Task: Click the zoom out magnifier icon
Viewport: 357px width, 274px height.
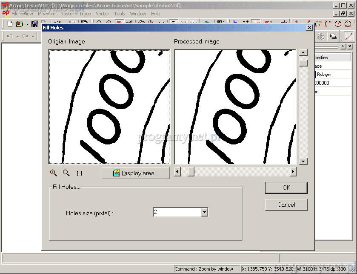Action: pos(66,173)
